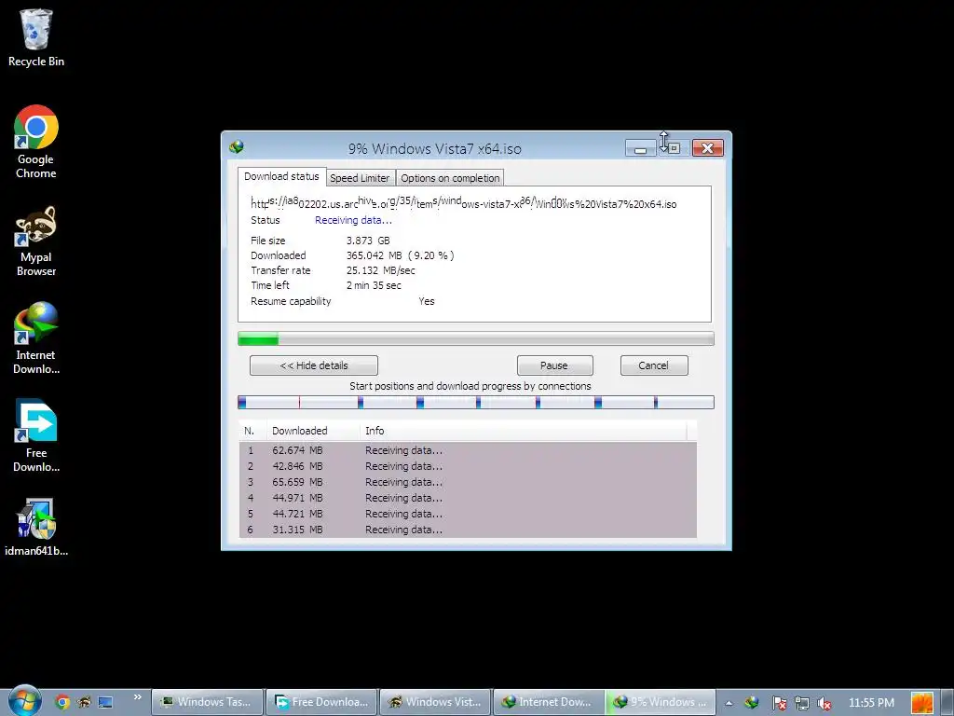Image resolution: width=954 pixels, height=716 pixels.
Task: Click the 'Receiving data...' status value
Action: pyautogui.click(x=353, y=220)
